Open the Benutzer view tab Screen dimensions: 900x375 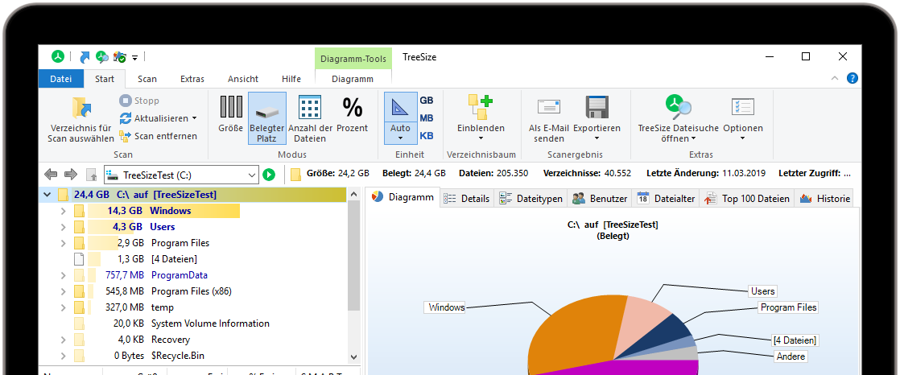point(599,199)
